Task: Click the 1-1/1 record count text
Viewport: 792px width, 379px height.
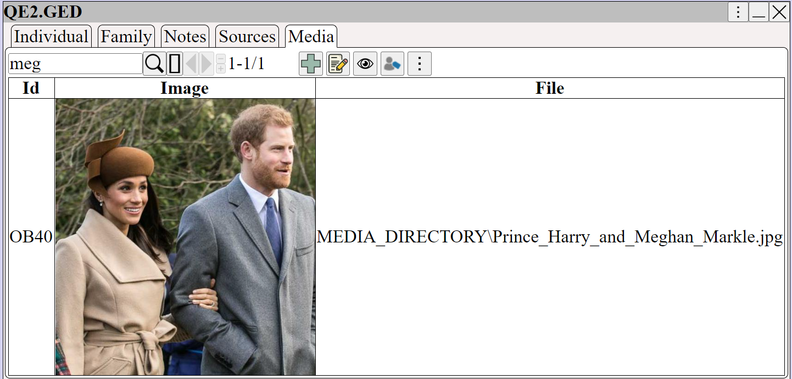Action: [x=247, y=64]
